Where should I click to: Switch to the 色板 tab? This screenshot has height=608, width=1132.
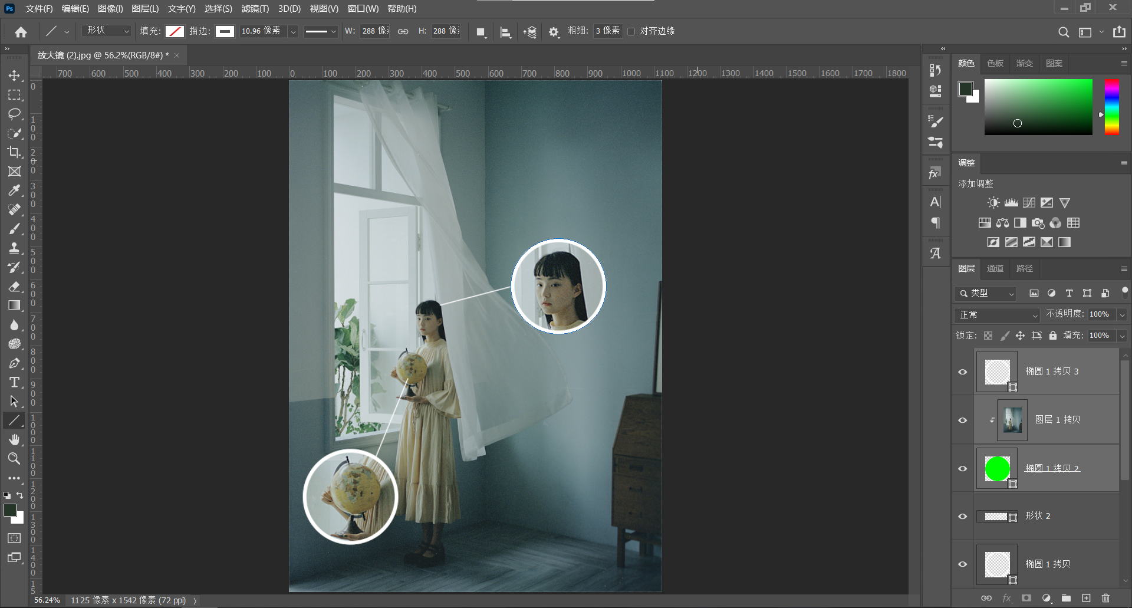click(x=995, y=63)
